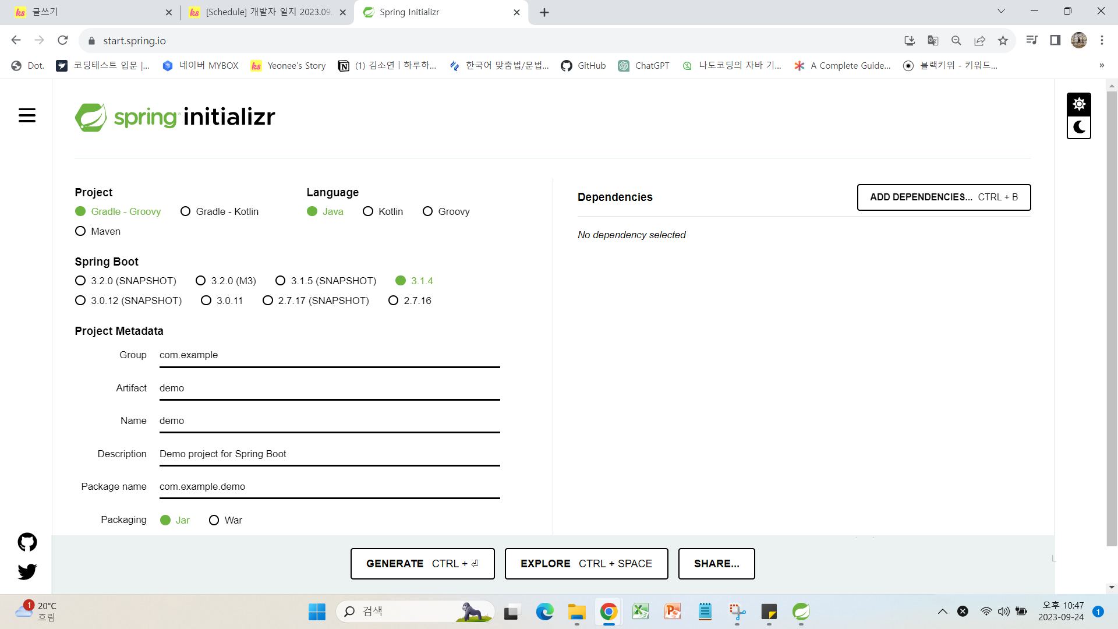Open File Explorer from the taskbar
Screen dimensions: 1118x629
[x=576, y=612]
